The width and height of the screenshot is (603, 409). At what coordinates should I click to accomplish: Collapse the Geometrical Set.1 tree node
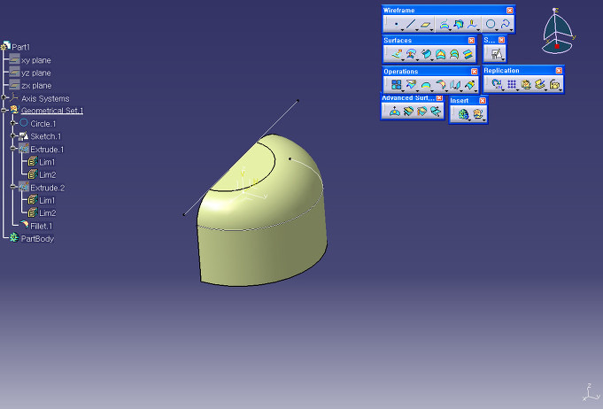(x=4, y=111)
